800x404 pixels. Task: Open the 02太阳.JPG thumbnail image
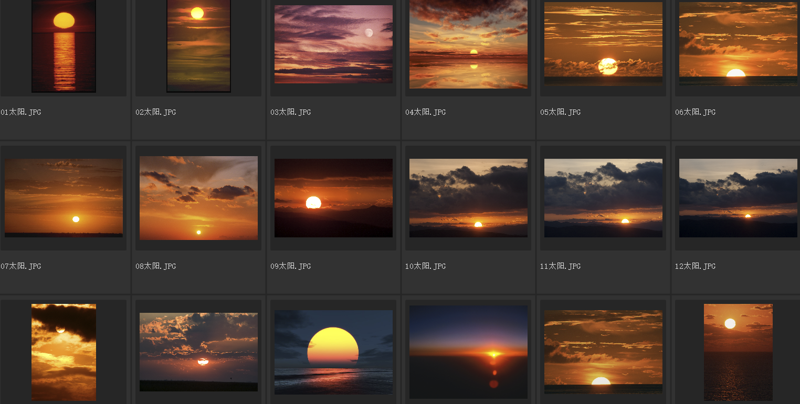198,46
